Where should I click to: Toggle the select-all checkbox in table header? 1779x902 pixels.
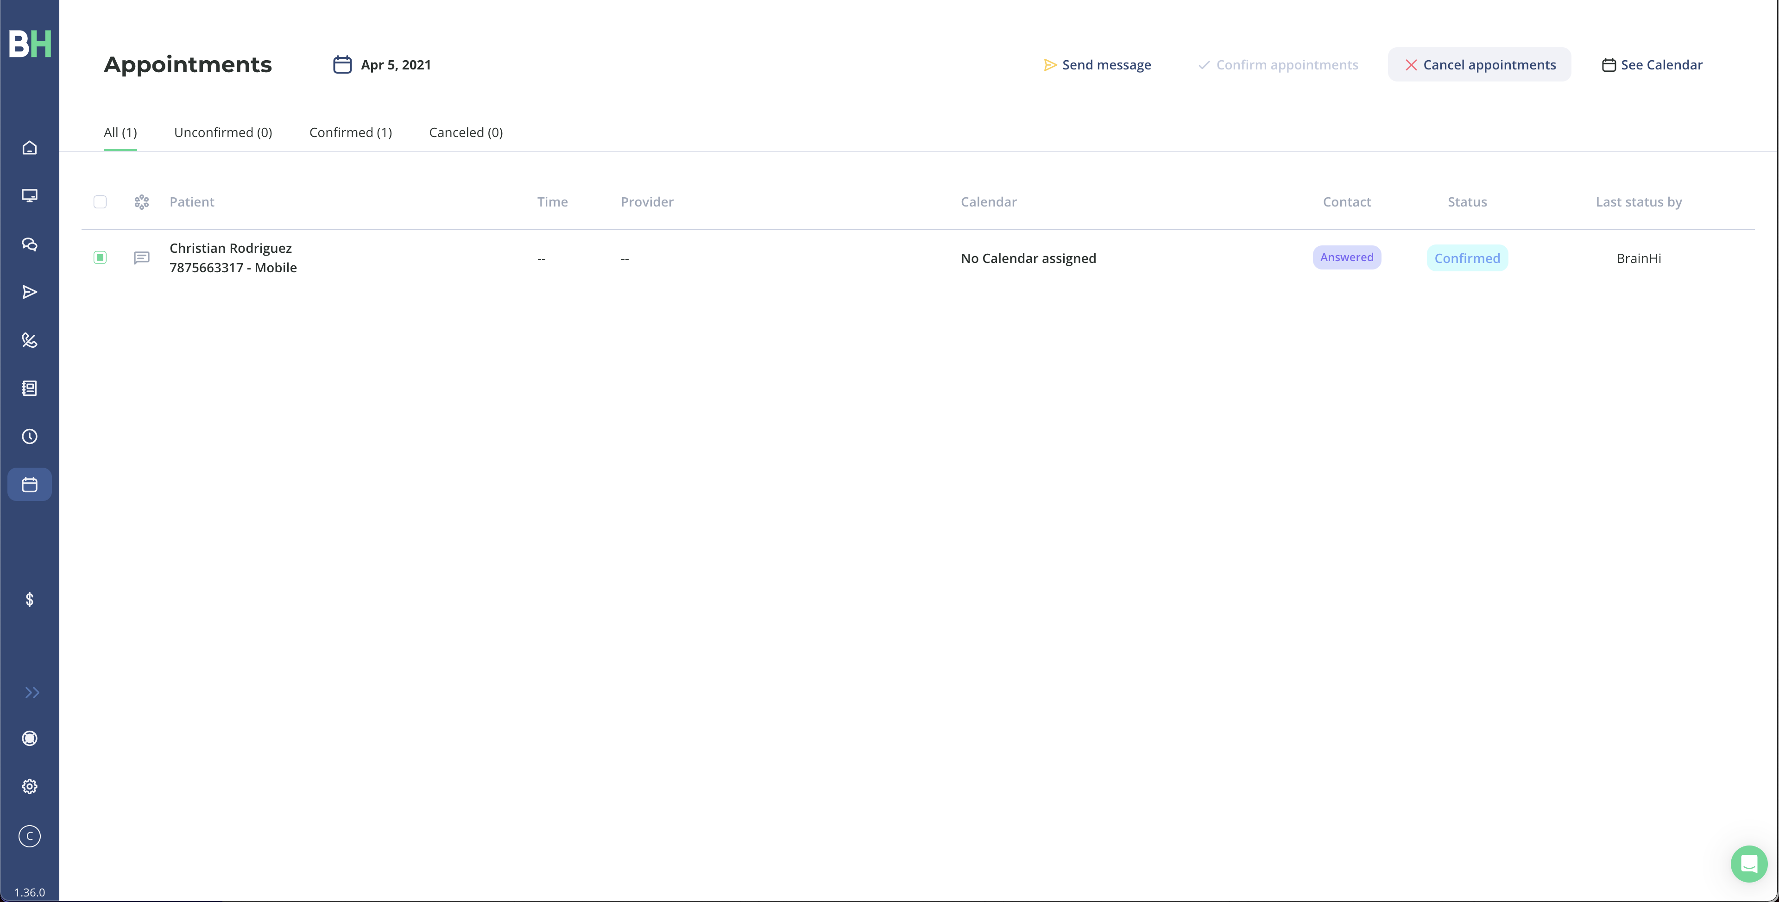click(x=100, y=201)
